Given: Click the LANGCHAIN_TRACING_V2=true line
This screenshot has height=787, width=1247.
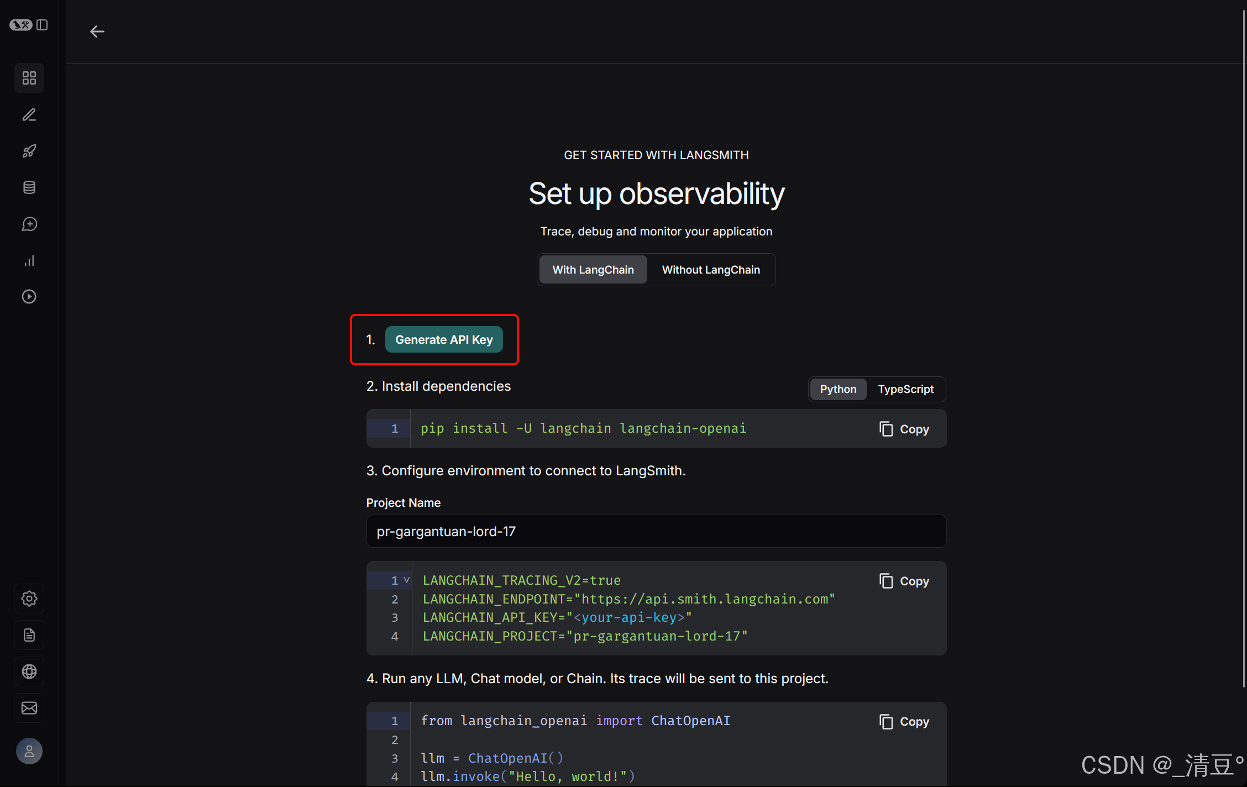Looking at the screenshot, I should point(522,580).
